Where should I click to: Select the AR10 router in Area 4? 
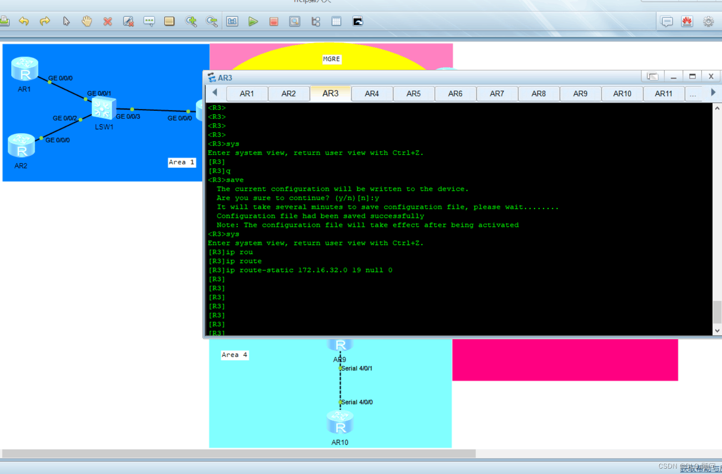point(340,422)
